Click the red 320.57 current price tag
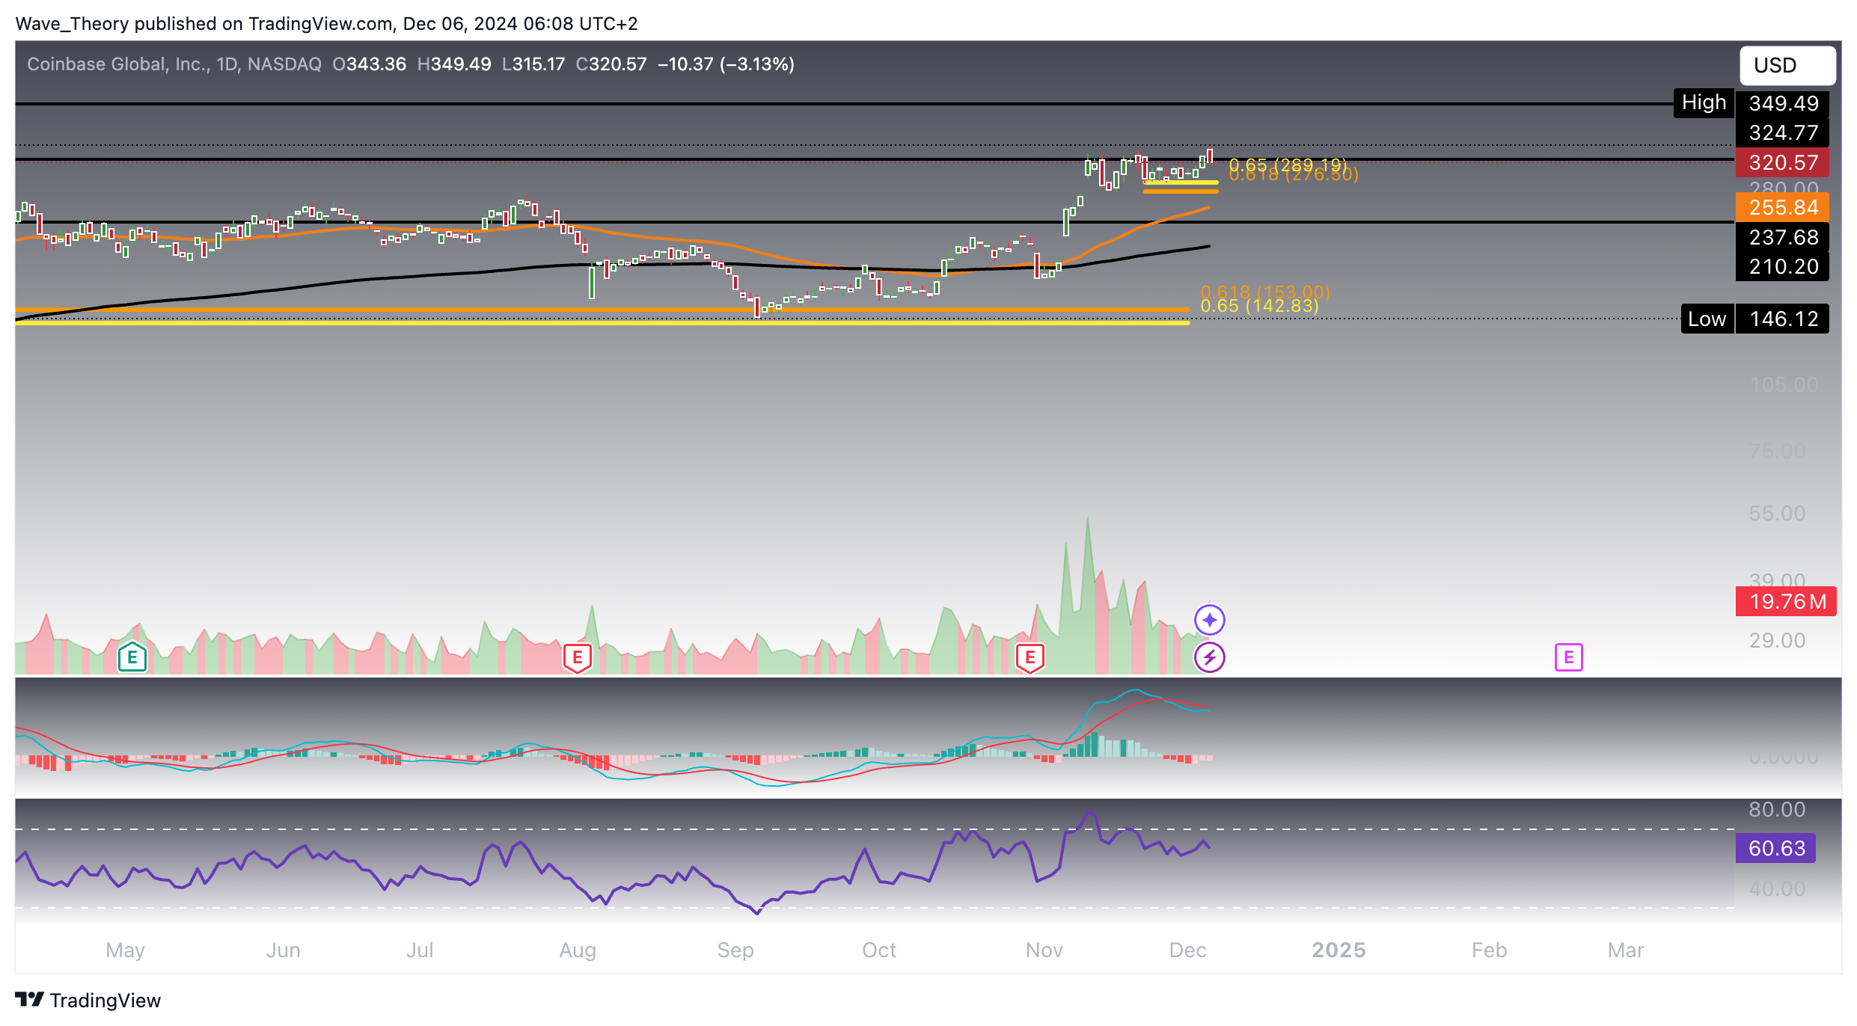This screenshot has width=1857, height=1026. (x=1783, y=162)
